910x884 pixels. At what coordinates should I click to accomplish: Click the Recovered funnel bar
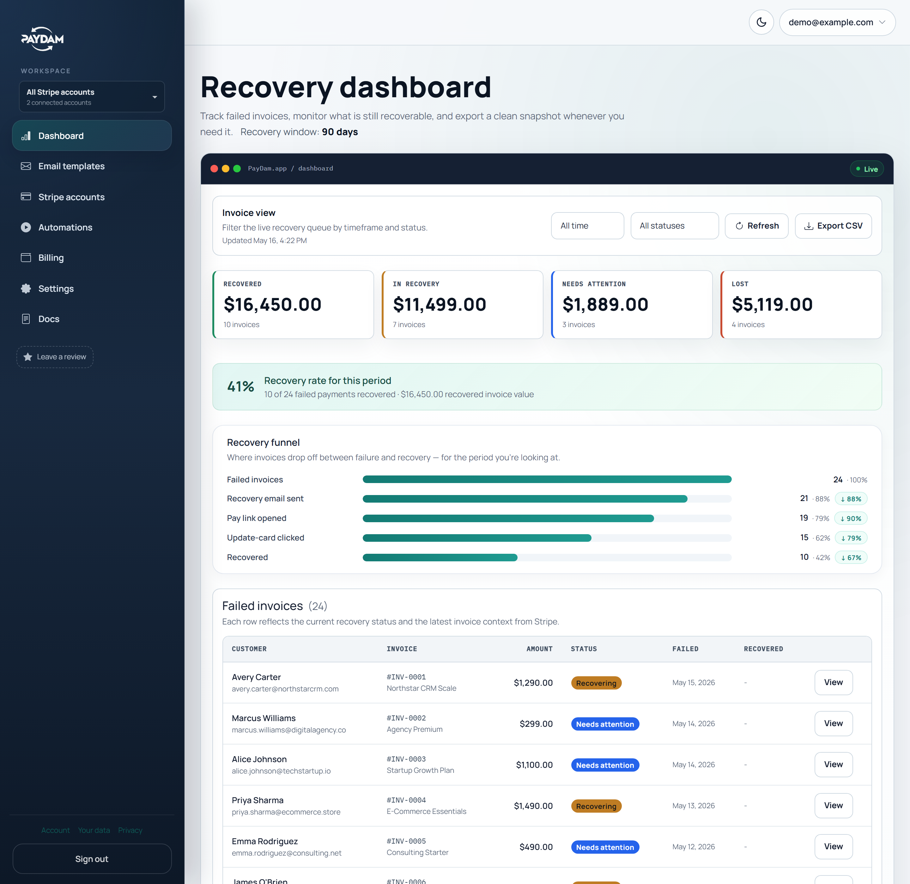tap(547, 557)
